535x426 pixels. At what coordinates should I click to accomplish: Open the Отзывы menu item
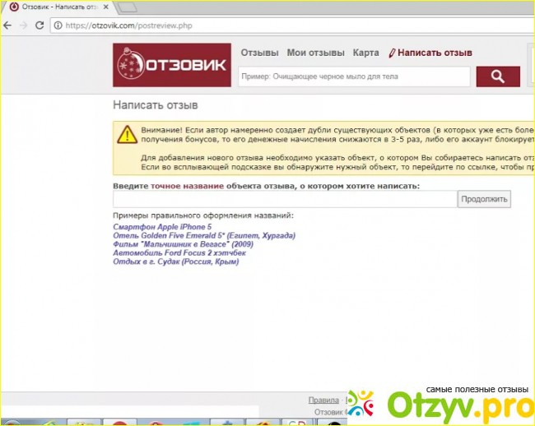click(259, 53)
